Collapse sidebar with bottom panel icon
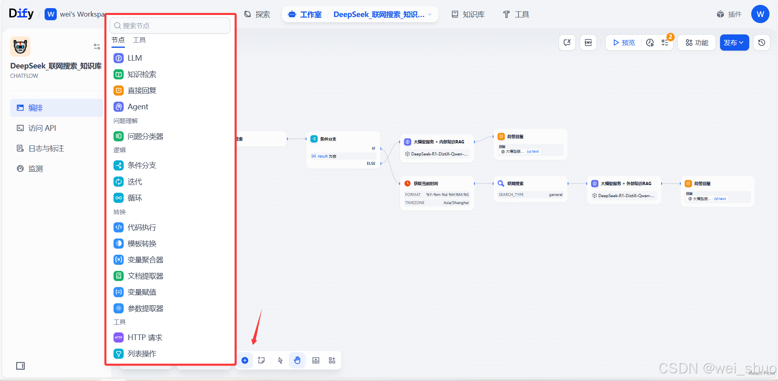778x381 pixels. point(20,366)
